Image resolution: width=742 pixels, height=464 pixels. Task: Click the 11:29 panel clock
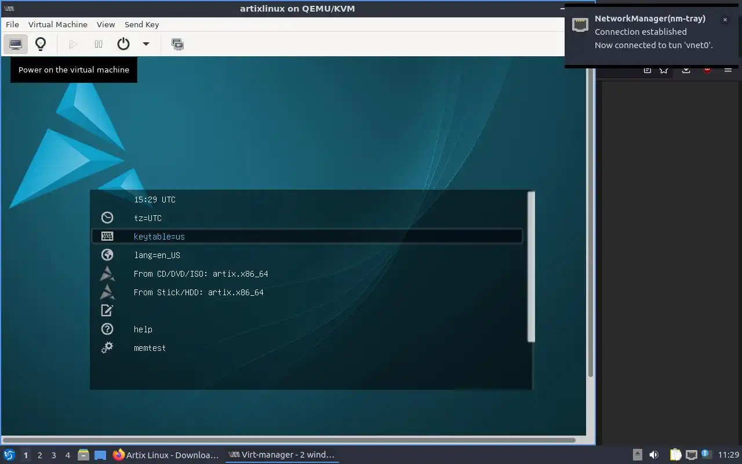728,455
